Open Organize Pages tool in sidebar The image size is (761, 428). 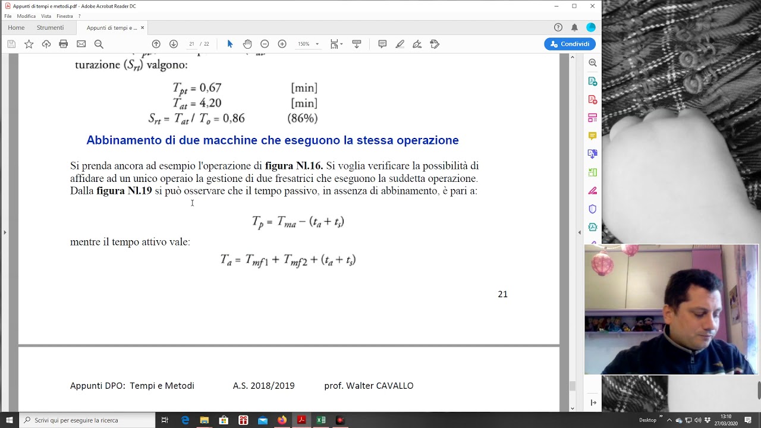[593, 172]
